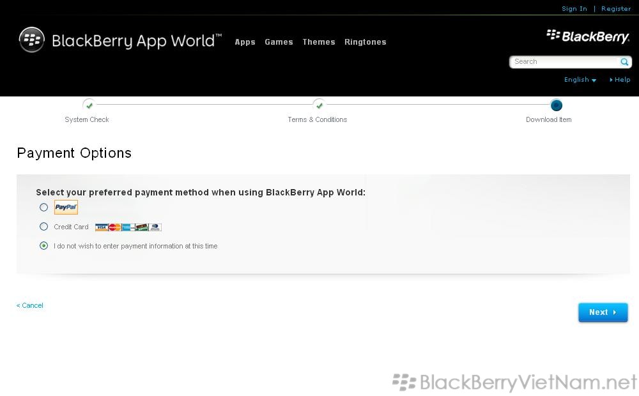Click the BlackBerry App World round logo icon
The image size is (639, 396).
[x=32, y=40]
